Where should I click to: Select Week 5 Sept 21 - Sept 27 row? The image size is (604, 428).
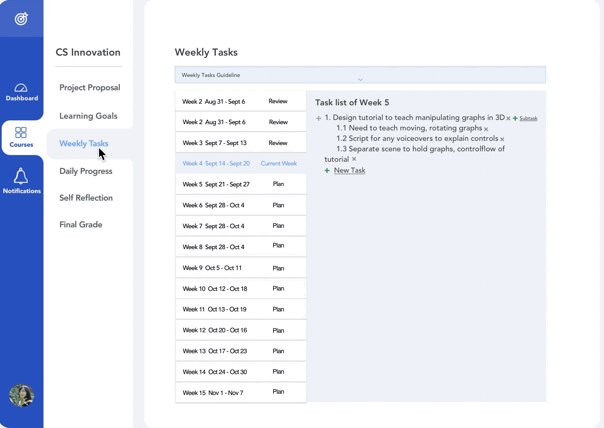[x=241, y=184]
